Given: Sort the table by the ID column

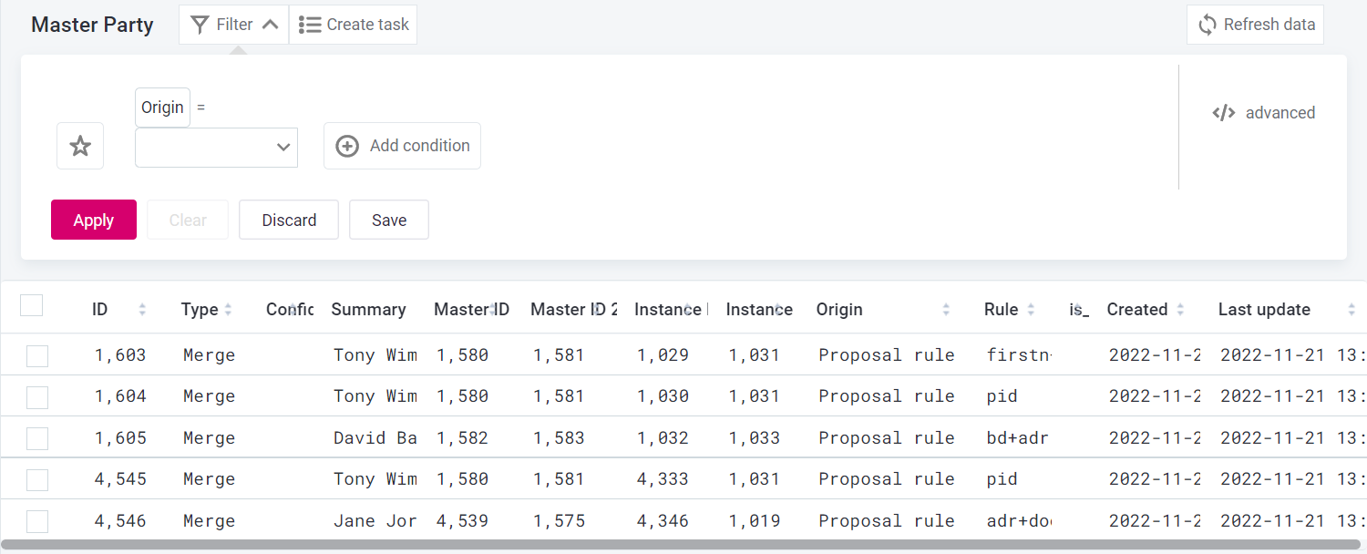Looking at the screenshot, I should tap(142, 310).
